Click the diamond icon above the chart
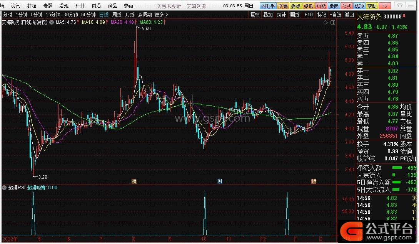Screen dimensions: 419x244 coord(326,23)
